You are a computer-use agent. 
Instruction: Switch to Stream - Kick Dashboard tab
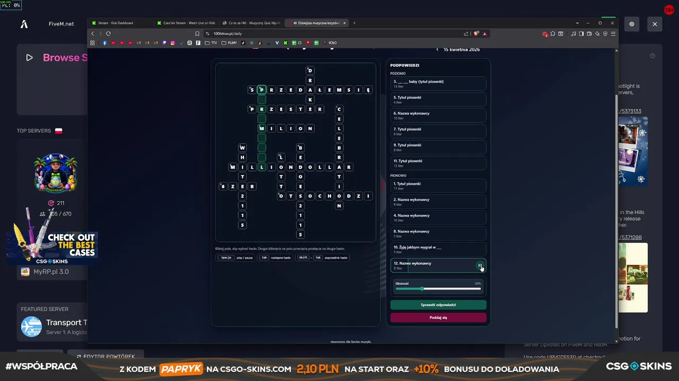121,23
